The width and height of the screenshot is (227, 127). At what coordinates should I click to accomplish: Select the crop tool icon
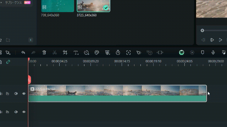point(65,53)
